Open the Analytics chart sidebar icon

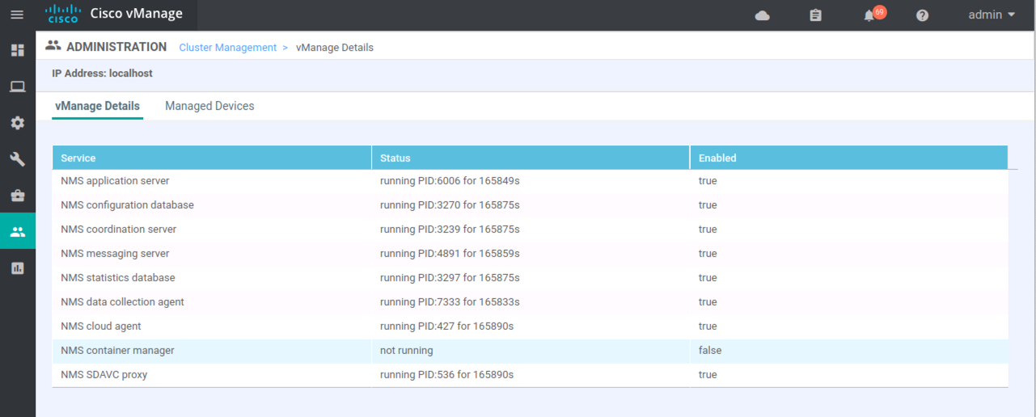17,268
